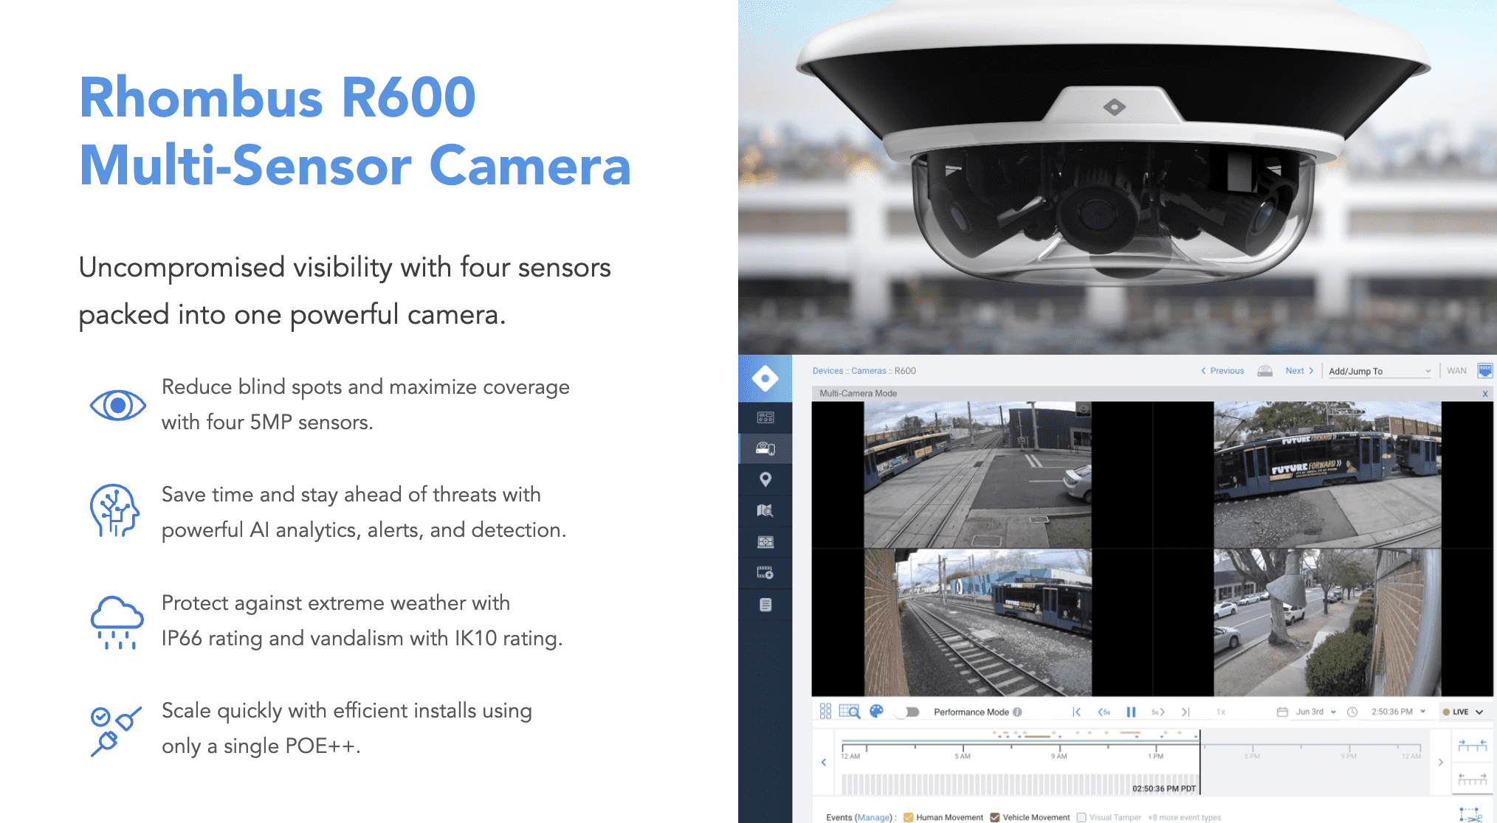Click the dome camera icon between Previous and Next
Image resolution: width=1497 pixels, height=823 pixels.
point(1264,371)
